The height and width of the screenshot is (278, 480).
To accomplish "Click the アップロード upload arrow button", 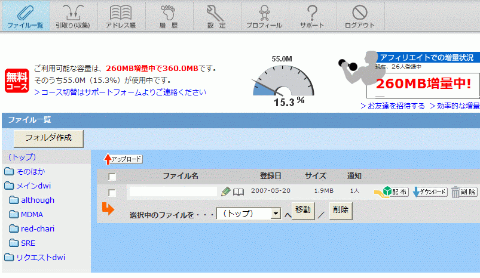I will pos(123,159).
